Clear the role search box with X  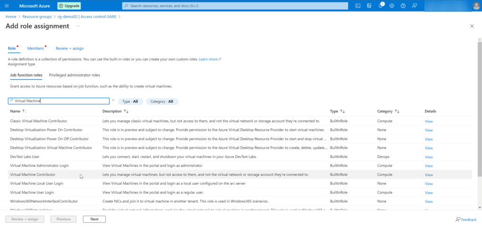pyautogui.click(x=113, y=100)
